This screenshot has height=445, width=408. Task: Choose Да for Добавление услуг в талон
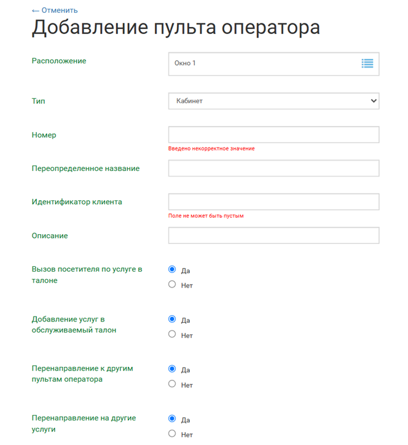[x=172, y=320]
